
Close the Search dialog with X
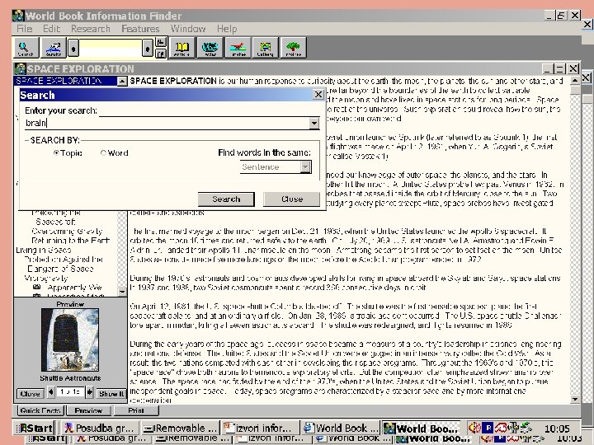tap(318, 94)
